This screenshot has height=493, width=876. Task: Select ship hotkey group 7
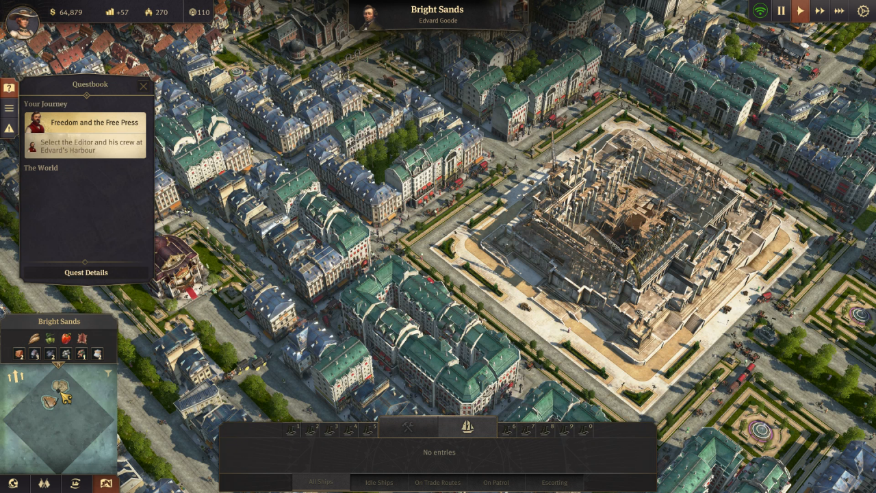[x=527, y=429]
